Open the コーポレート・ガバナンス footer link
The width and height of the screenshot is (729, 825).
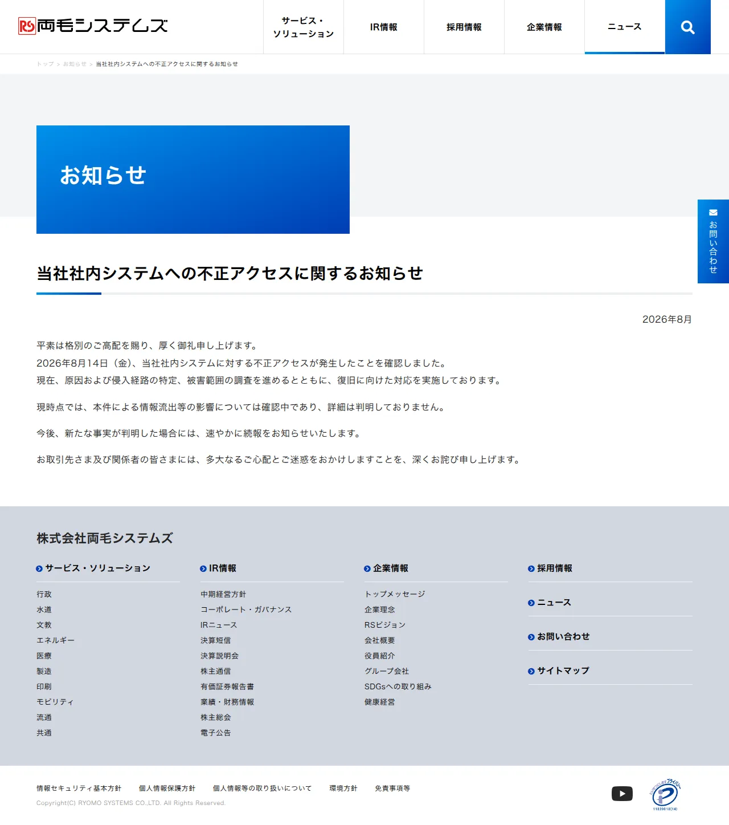(x=246, y=609)
